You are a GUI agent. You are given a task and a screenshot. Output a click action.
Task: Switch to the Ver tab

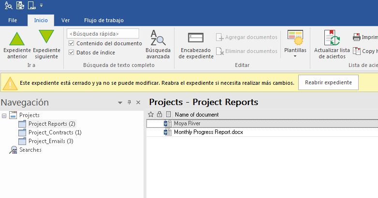(65, 20)
